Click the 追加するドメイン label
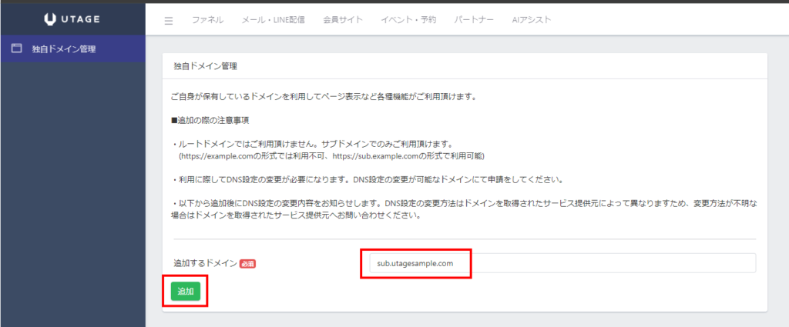Image resolution: width=789 pixels, height=327 pixels. coord(205,262)
